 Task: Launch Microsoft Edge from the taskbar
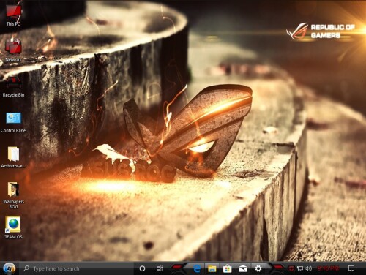197,268
